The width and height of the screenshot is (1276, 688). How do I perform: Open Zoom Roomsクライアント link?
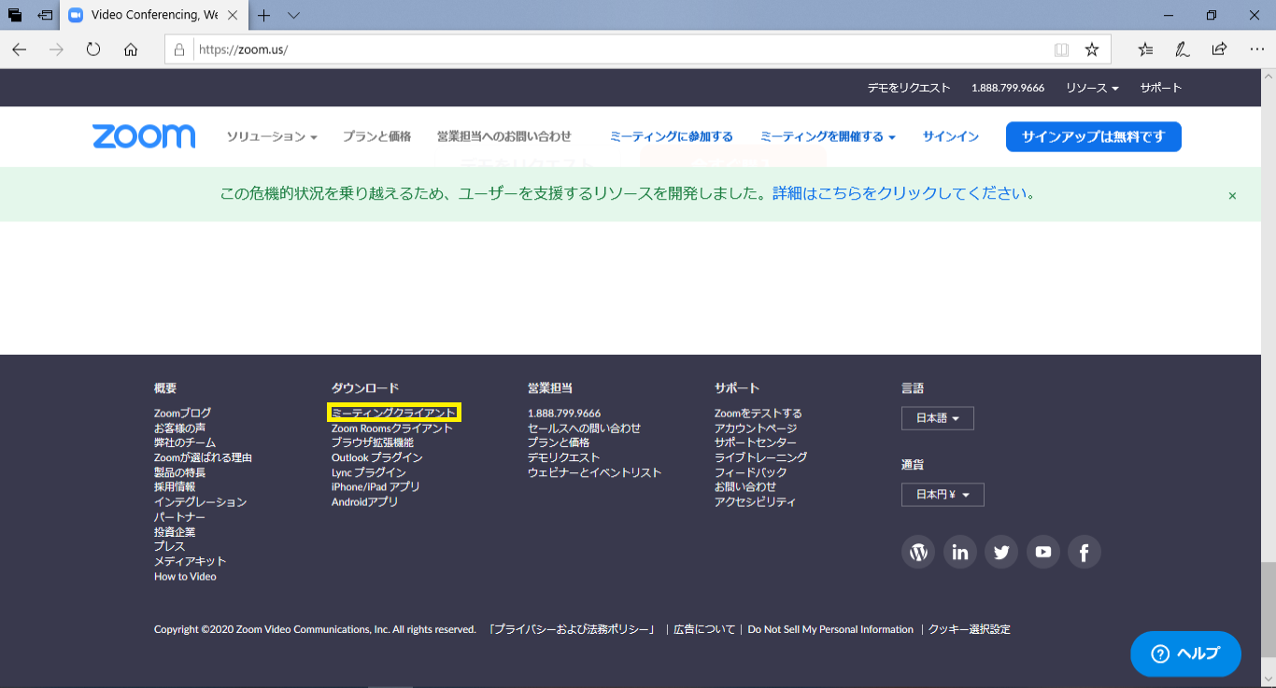click(x=392, y=428)
